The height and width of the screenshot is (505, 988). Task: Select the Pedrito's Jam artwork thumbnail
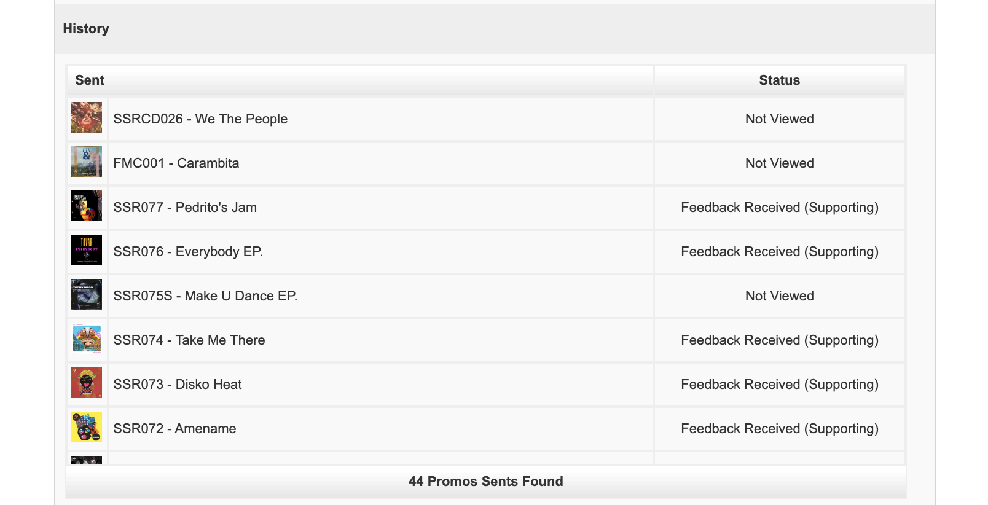pos(87,206)
